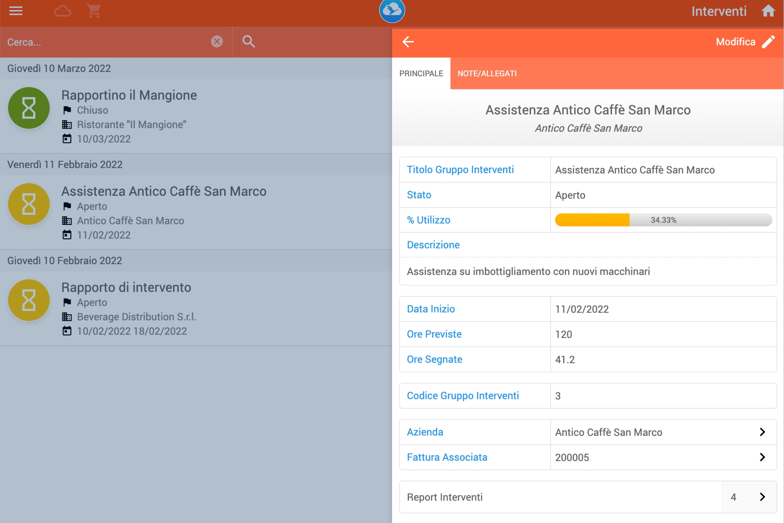Viewport: 784px width, 523px height.
Task: Click the Modifica pencil icon
Action: 768,42
